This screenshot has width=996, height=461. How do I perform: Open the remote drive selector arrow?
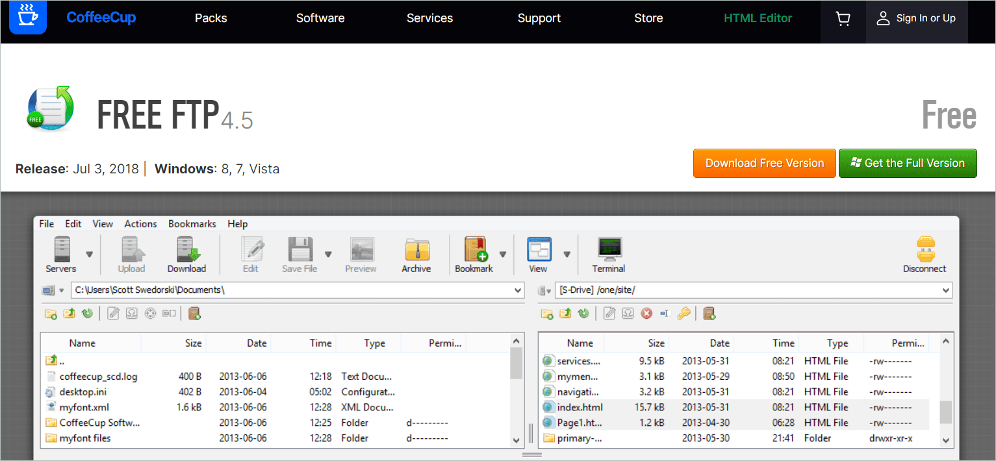click(549, 291)
